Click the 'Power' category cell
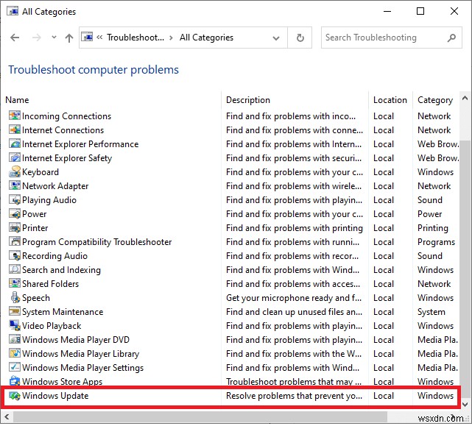472x426 pixels. click(x=429, y=214)
